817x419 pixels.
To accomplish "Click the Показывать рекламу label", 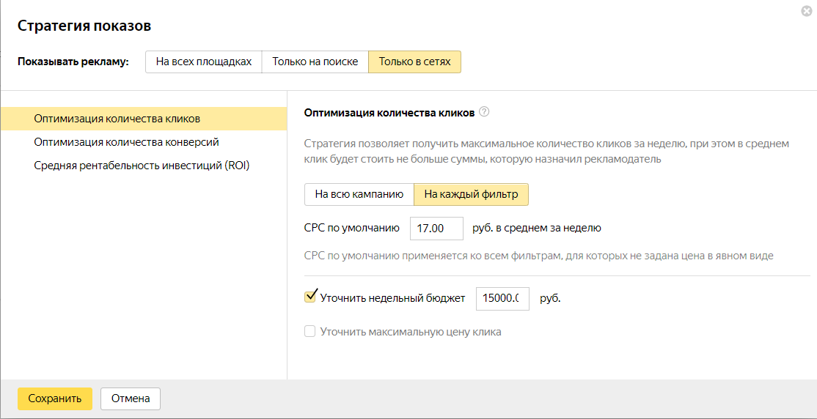I will 73,62.
